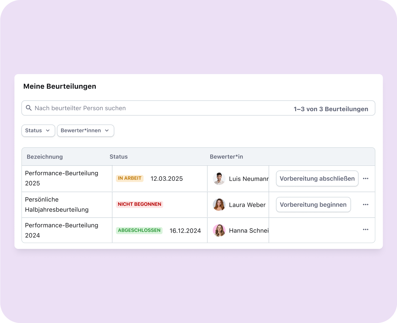397x323 pixels.
Task: Click Hanna Schneider's avatar picture
Action: tap(219, 231)
